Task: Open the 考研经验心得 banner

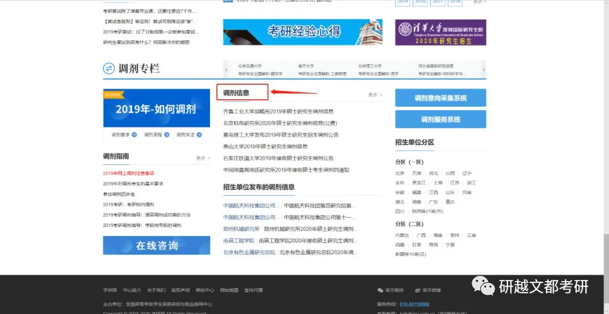Action: (302, 32)
